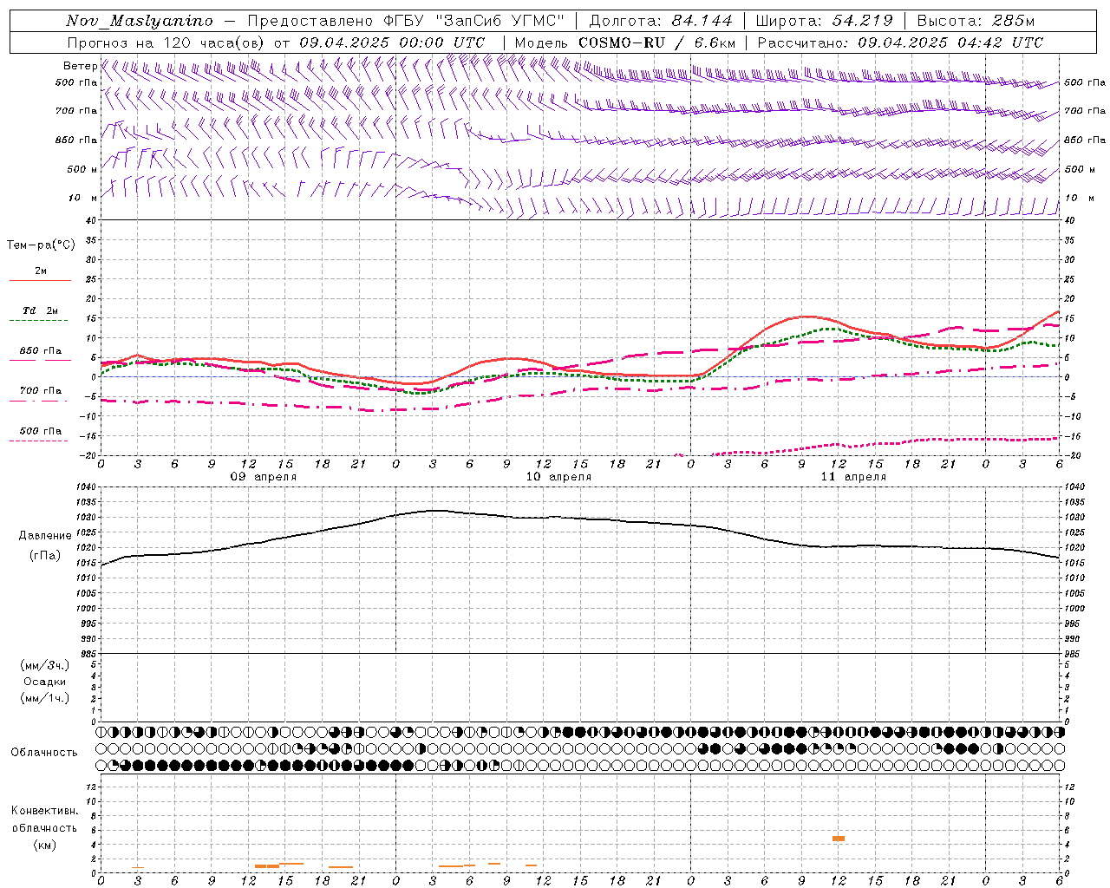1110x888 pixels.
Task: Click the tall orange convective bar near 5 km
Action: [x=839, y=838]
